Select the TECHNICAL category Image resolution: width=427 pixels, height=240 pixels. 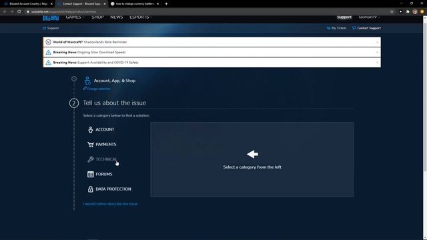pos(102,159)
